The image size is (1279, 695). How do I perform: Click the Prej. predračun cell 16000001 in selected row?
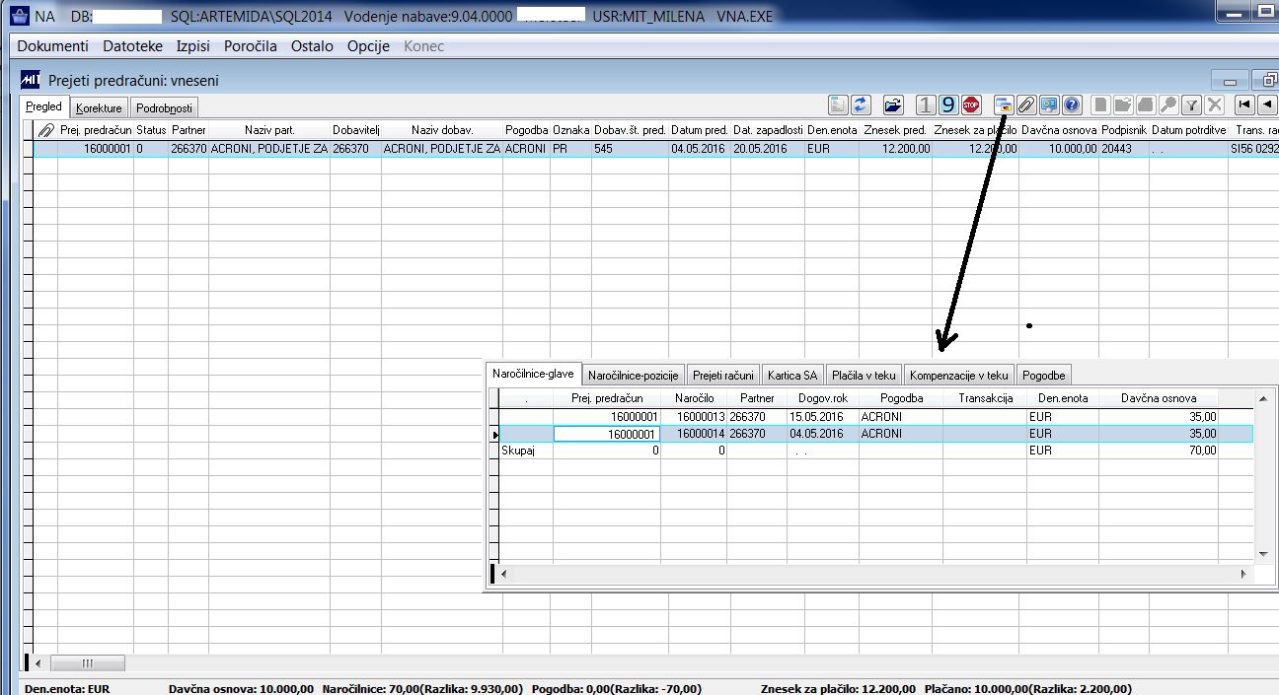pyautogui.click(x=606, y=434)
